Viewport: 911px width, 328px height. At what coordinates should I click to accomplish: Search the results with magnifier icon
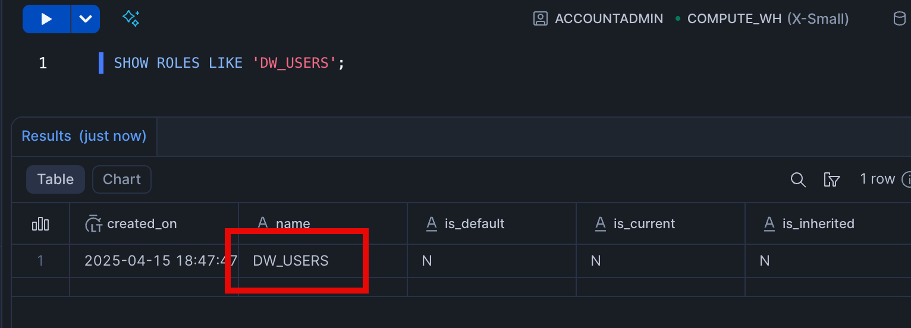click(x=798, y=179)
